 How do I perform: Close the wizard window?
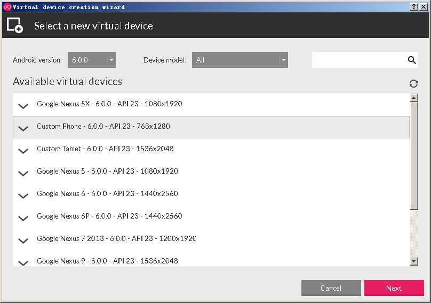pos(424,7)
